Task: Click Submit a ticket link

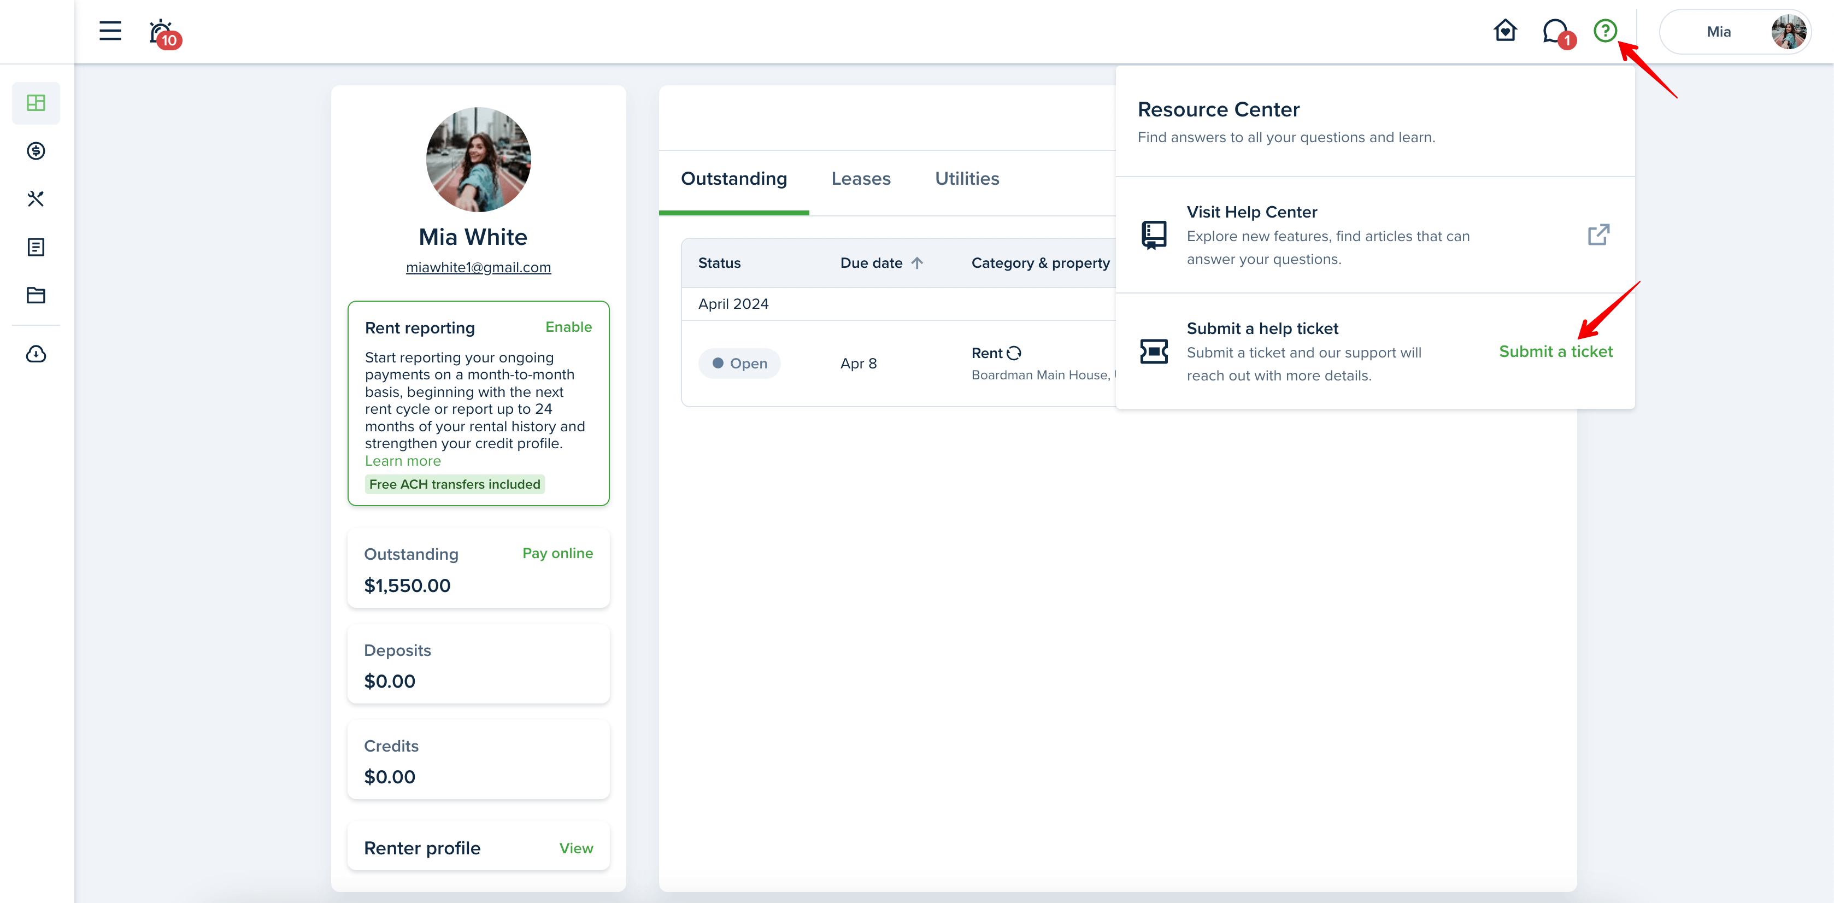Action: 1556,352
